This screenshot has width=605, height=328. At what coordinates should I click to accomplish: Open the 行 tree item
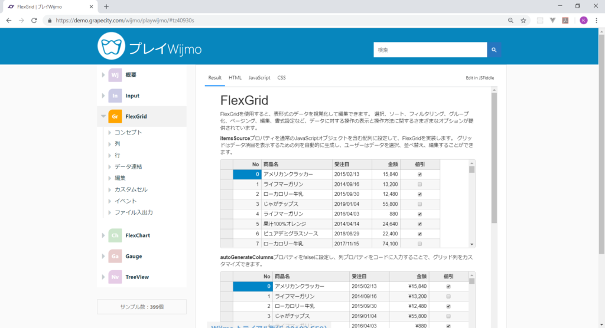tap(118, 155)
